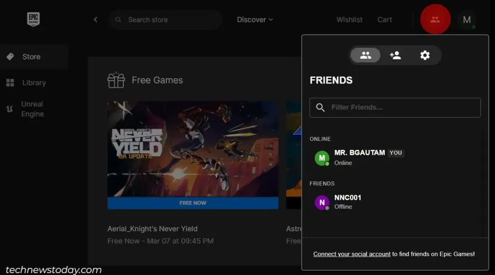Open the friends panel icon in header
The image size is (495, 275).
[x=435, y=19]
